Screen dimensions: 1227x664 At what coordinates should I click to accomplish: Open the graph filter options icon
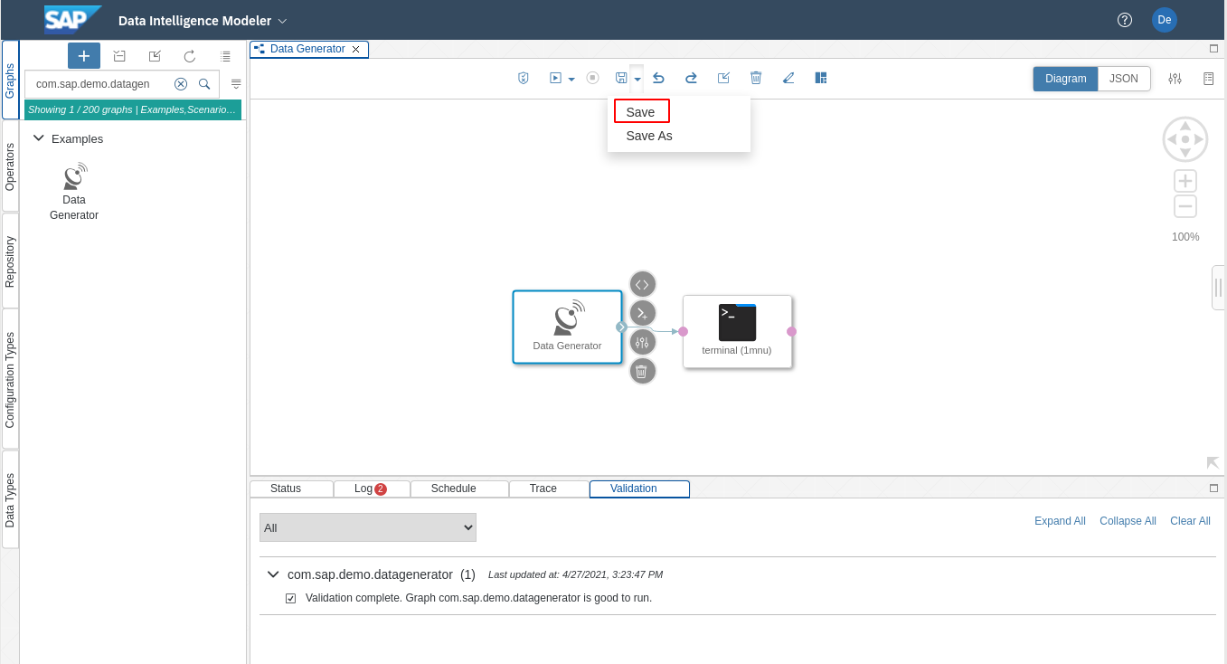coord(236,83)
